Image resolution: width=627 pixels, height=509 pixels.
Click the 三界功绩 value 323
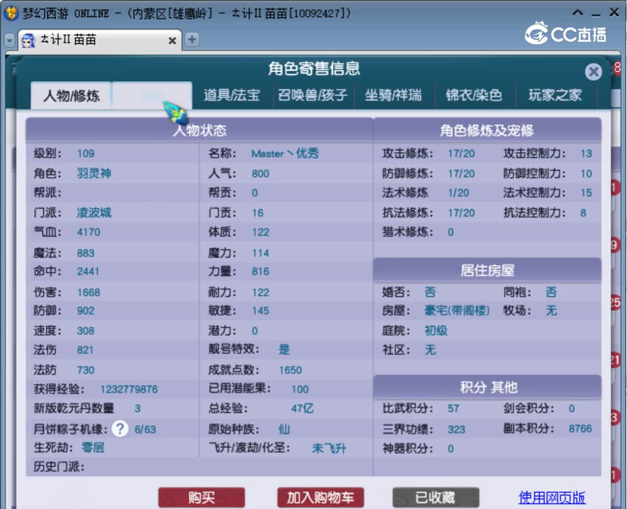pos(456,430)
